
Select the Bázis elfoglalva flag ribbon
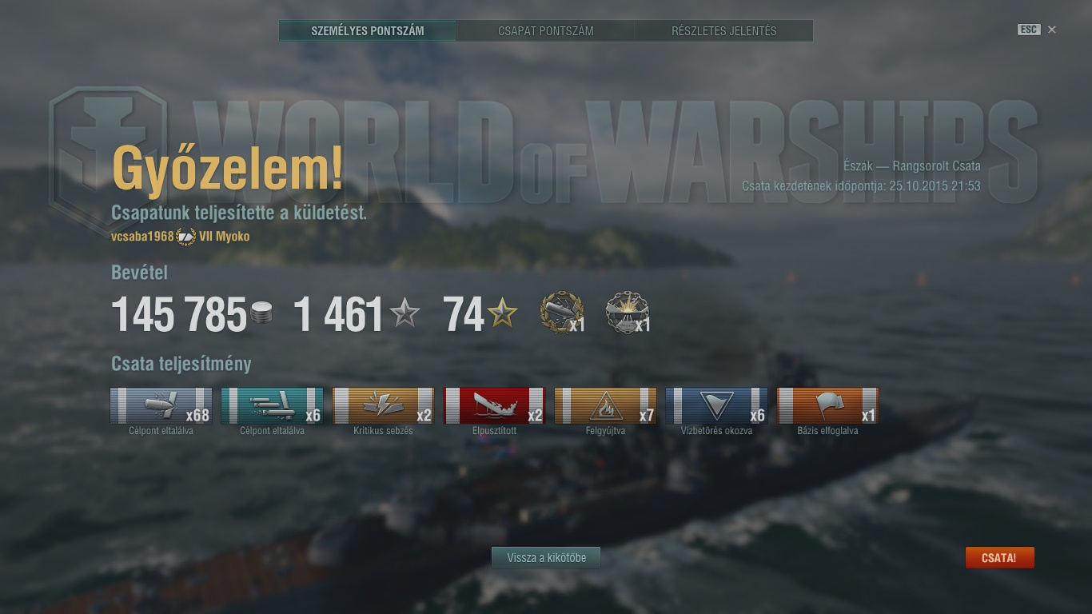[827, 405]
